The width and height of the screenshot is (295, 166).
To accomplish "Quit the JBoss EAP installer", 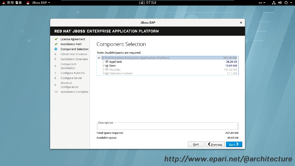I will click(x=196, y=144).
